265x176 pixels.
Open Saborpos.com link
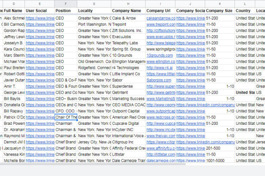pos(159,80)
